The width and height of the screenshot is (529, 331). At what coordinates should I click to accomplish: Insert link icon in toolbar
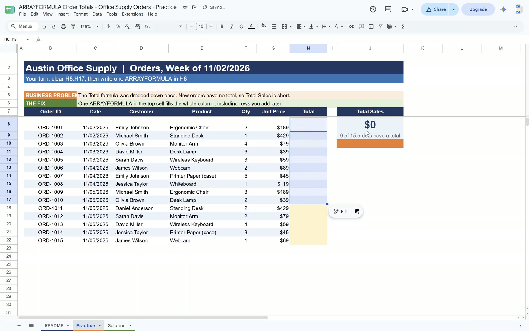351,26
